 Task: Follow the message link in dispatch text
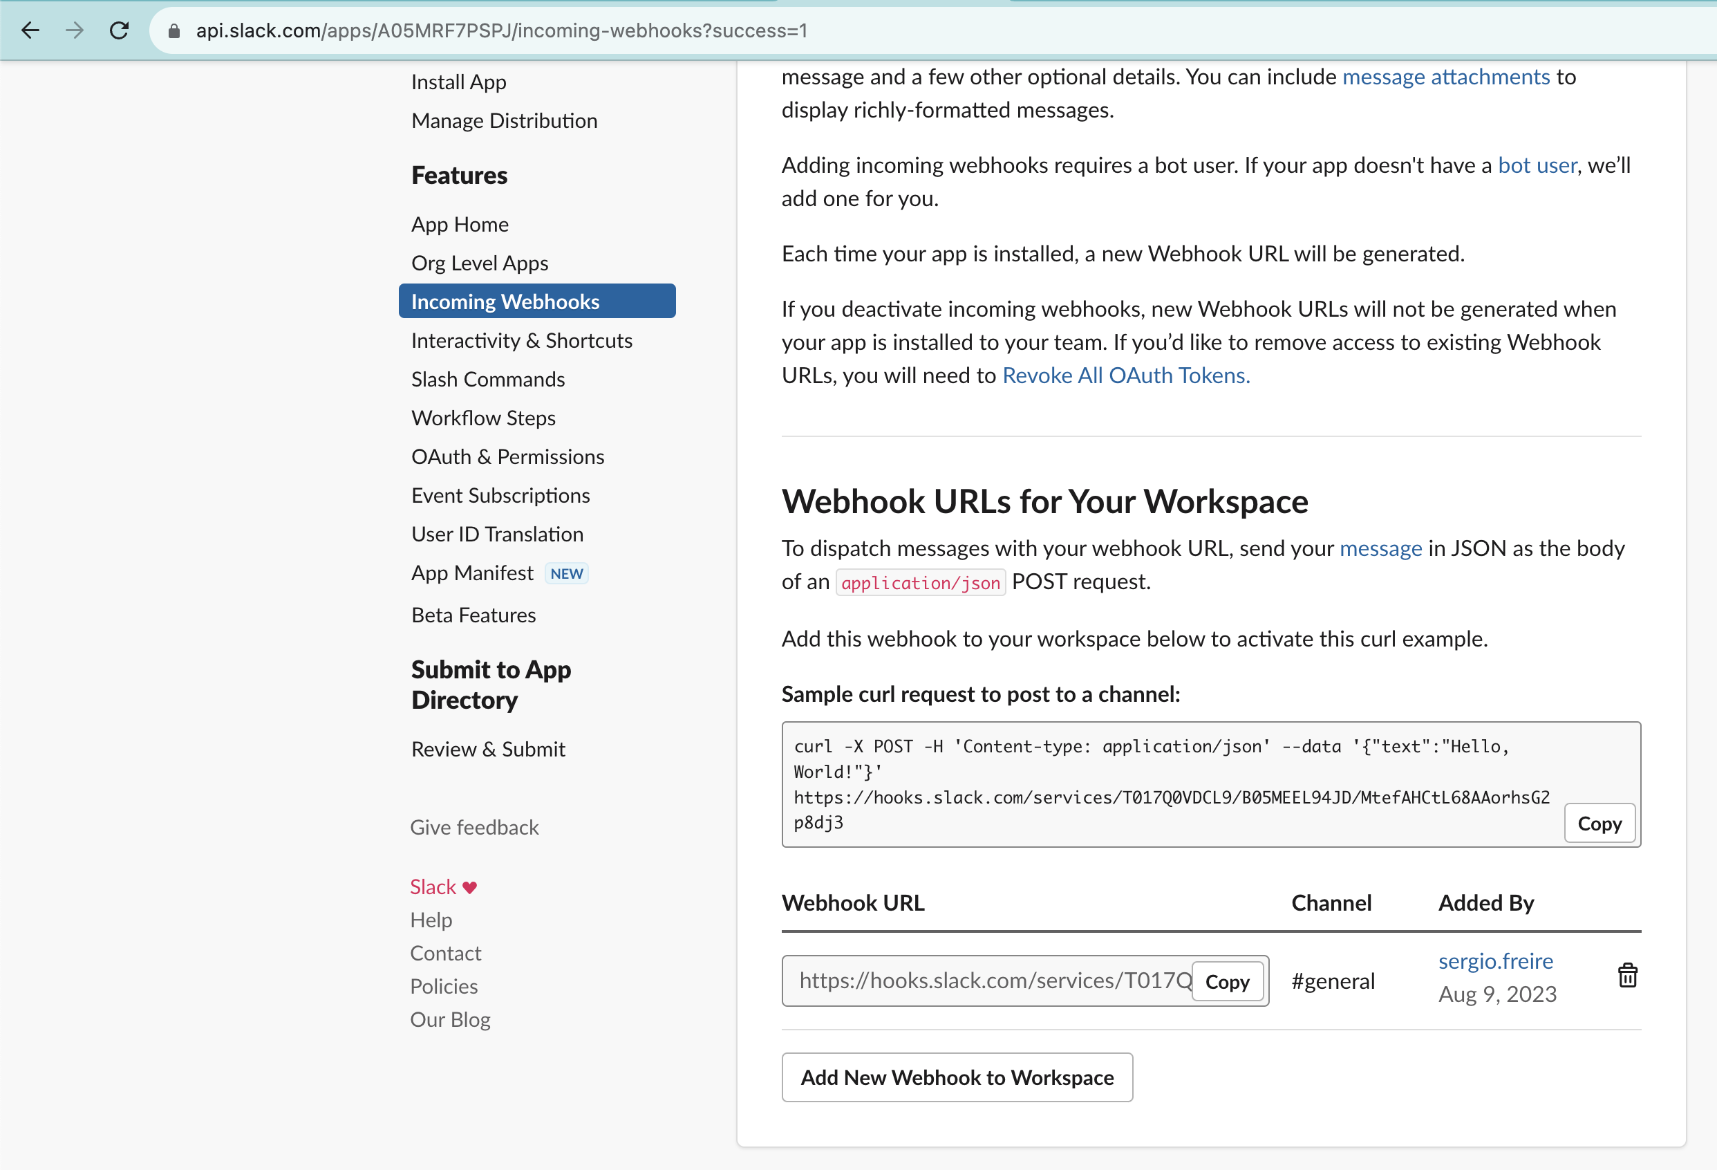tap(1380, 548)
